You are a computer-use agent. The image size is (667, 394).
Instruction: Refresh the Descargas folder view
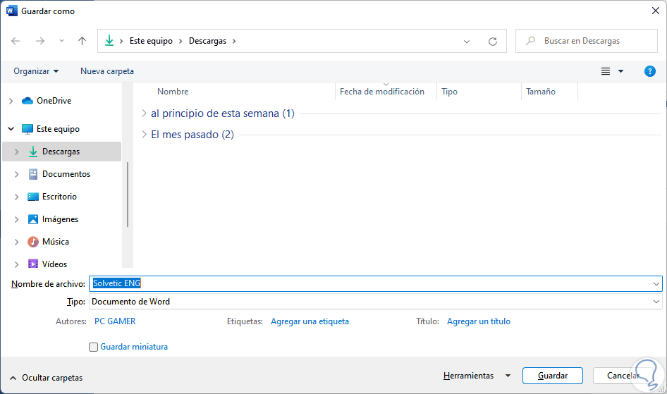point(493,41)
